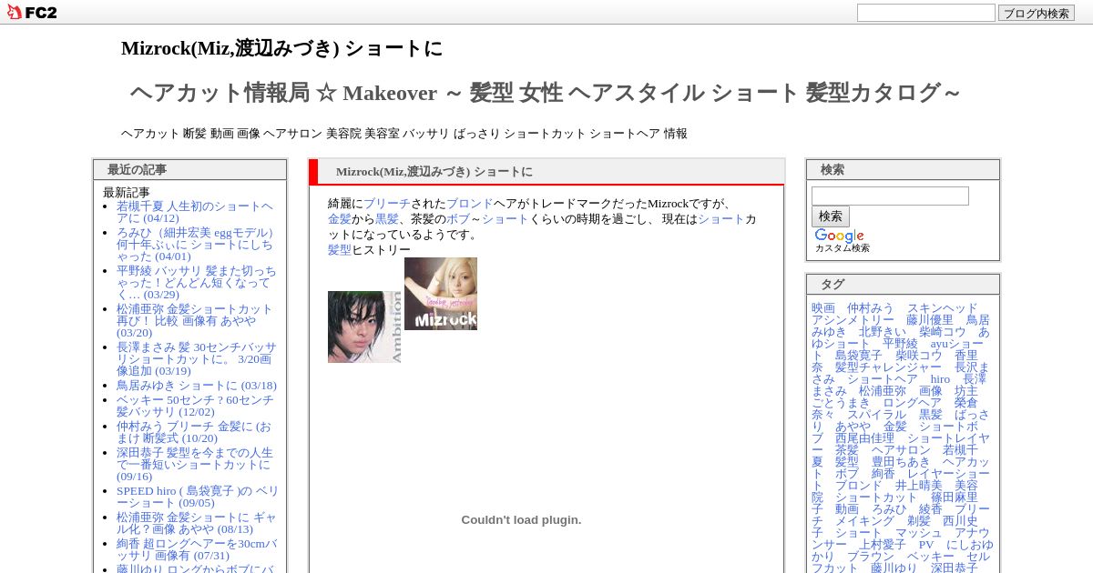Select the あやや tag
Image resolution: width=1093 pixels, height=573 pixels.
853,427
